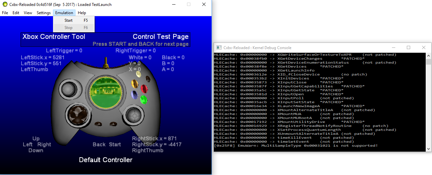The width and height of the screenshot is (432, 175).
Task: Click the 'White = 0' readout
Action: pyautogui.click(x=140, y=57)
